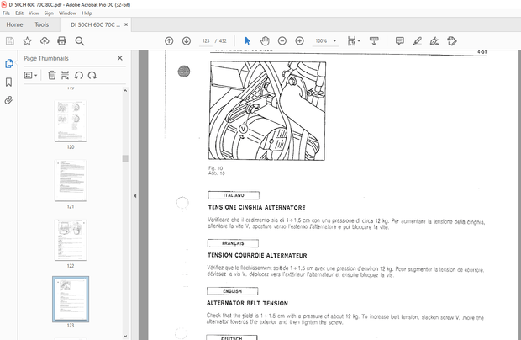
Task: Delete selected page with trash icon
Action: coord(52,75)
